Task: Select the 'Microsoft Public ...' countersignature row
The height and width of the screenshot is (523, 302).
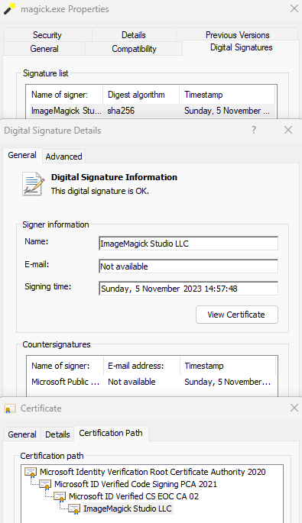Action: click(152, 382)
